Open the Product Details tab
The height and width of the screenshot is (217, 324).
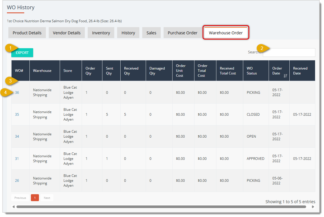pos(27,33)
